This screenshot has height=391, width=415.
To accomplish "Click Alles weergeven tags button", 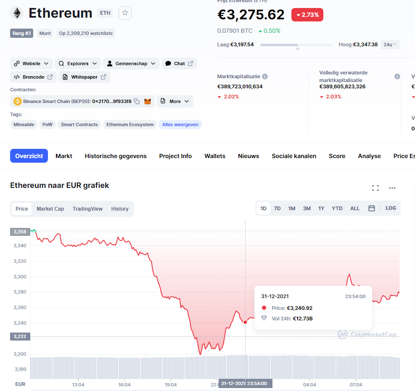I will pos(180,124).
